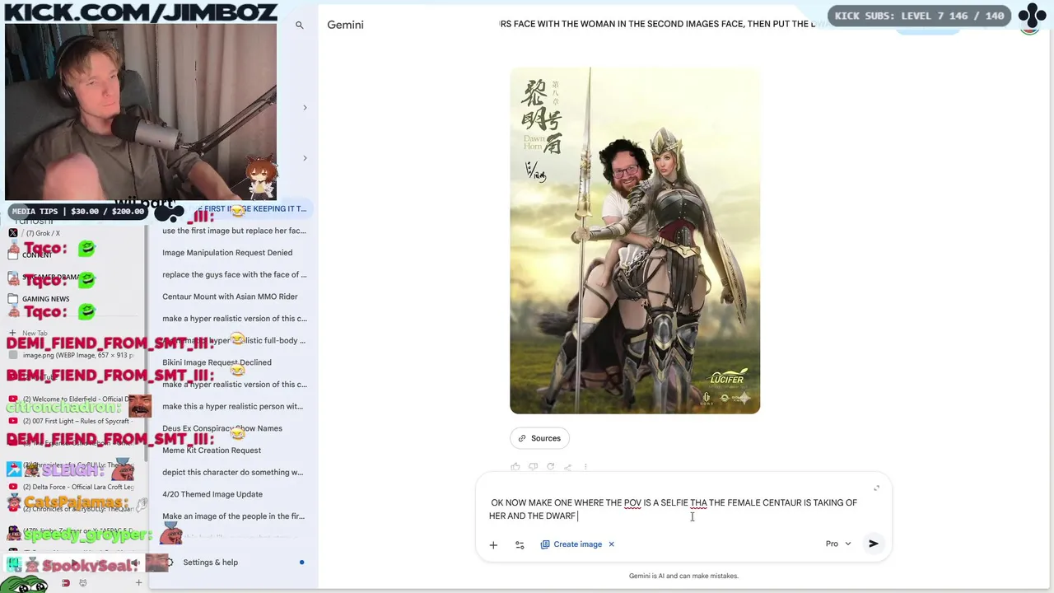Click the plus icon to add files

(x=493, y=544)
